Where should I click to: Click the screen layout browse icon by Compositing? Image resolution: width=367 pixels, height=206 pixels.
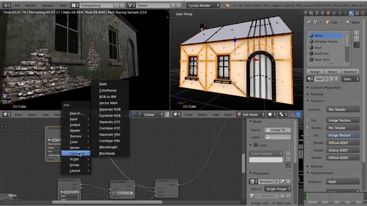click(x=75, y=5)
